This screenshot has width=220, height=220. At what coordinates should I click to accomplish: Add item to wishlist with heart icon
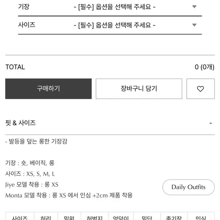(201, 89)
